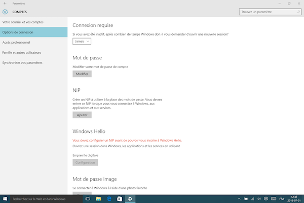Click the Connexion requise heading
This screenshot has width=304, height=203.
(93, 25)
